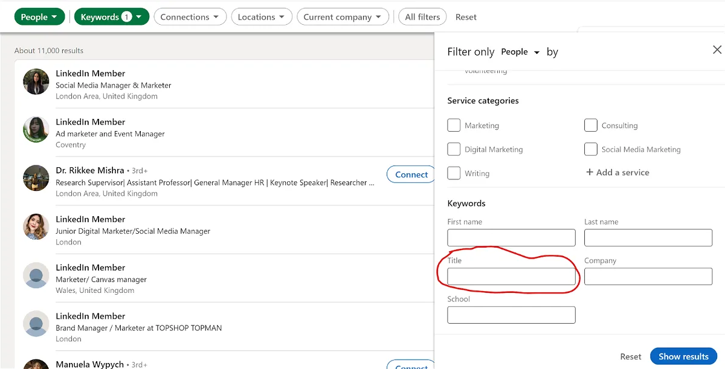725x369 pixels.
Task: Open profile photo of Junior Digital Marketer
Action: [36, 226]
